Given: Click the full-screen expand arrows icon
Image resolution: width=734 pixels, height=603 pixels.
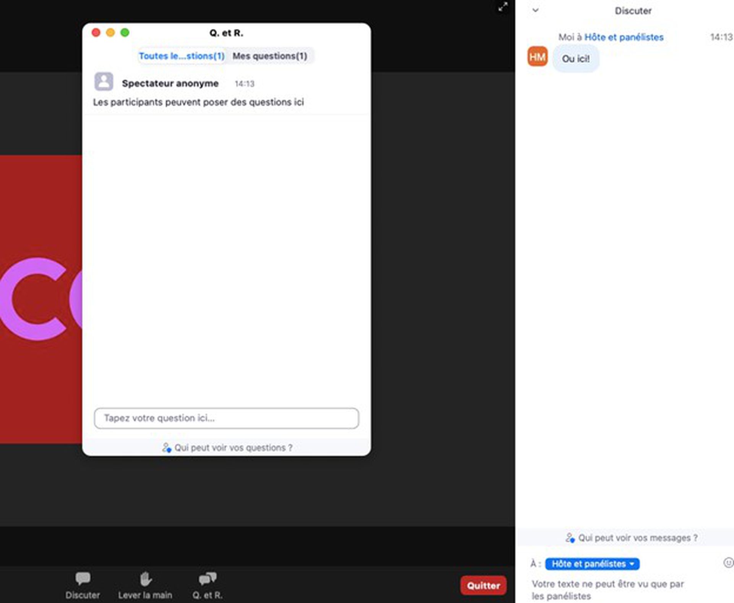Looking at the screenshot, I should click(503, 6).
